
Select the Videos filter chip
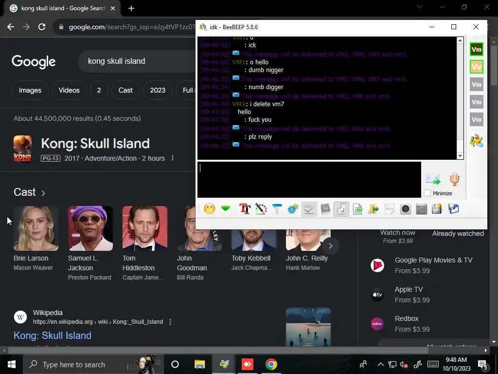point(69,90)
